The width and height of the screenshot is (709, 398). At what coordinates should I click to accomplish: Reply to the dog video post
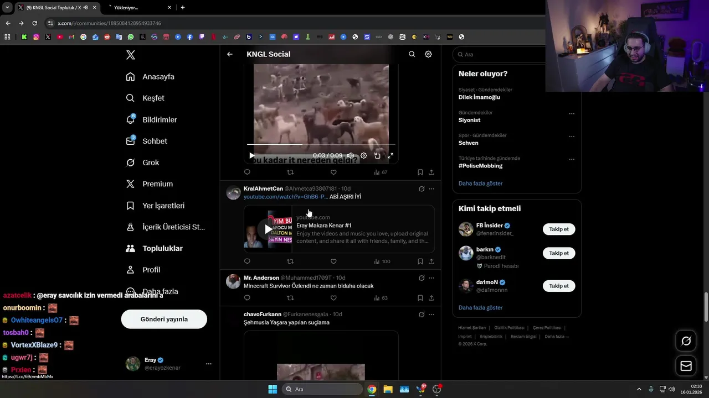click(247, 172)
